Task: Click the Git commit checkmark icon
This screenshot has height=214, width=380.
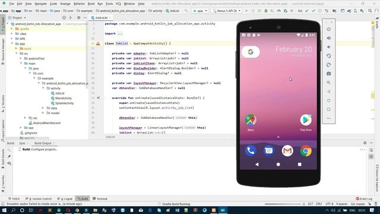Action: click(x=313, y=11)
